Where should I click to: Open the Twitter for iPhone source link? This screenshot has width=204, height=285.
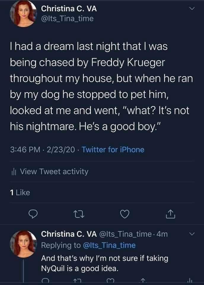(113, 150)
